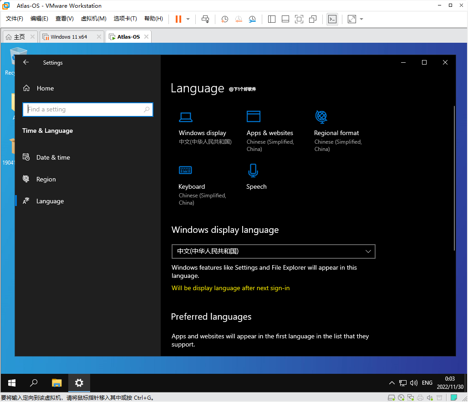Click the Settings window vertical scrollbar
468x402 pixels.
454,177
